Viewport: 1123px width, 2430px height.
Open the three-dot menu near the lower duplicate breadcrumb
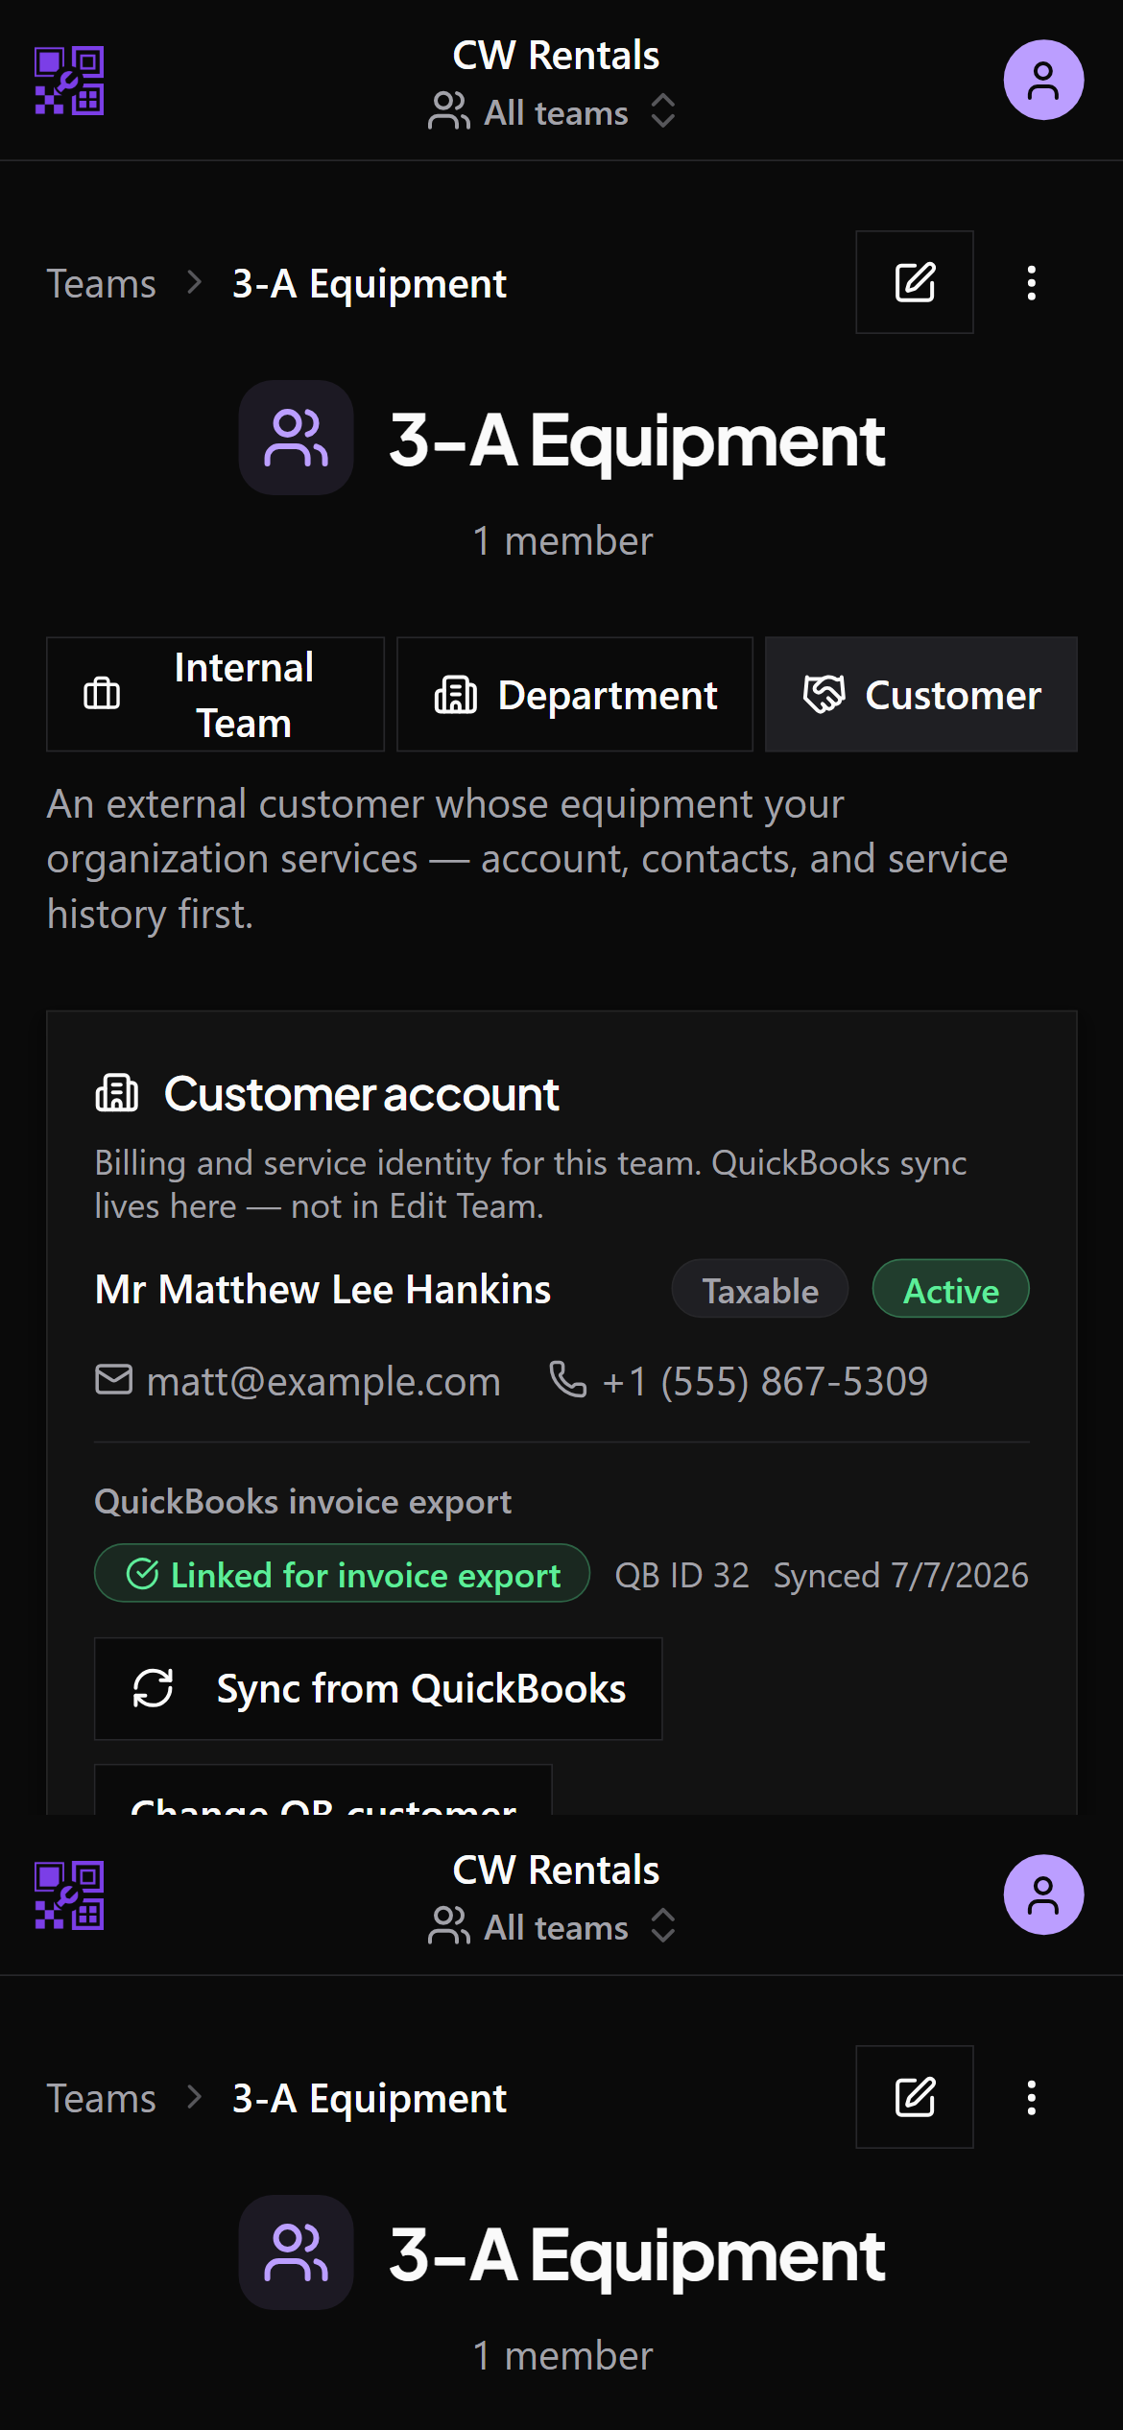(x=1032, y=2098)
